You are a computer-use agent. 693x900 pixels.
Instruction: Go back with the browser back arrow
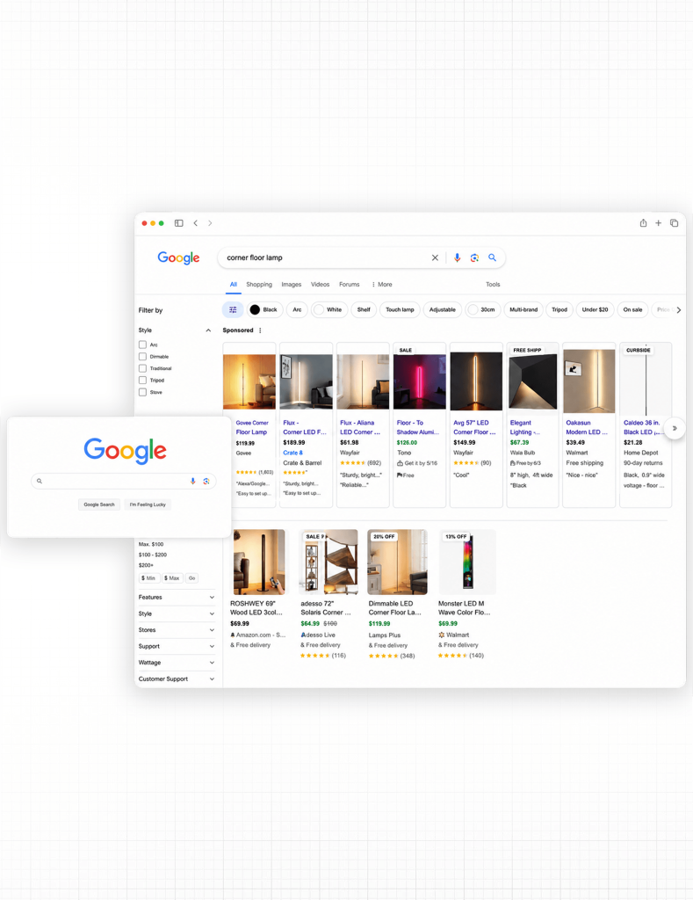(196, 223)
